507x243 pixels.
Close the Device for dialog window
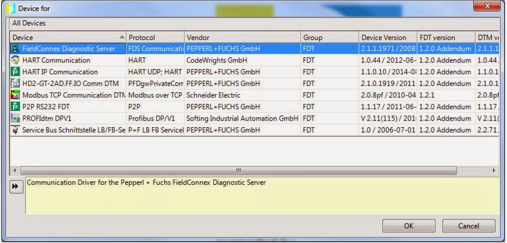[x=487, y=6]
